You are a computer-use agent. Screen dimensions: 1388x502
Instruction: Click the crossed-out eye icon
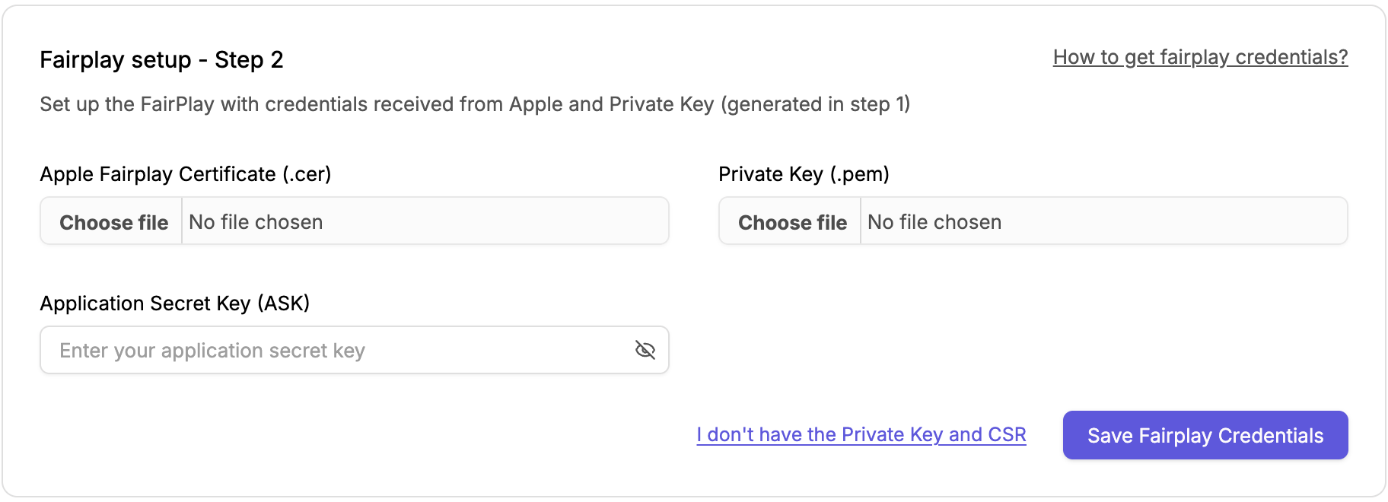(645, 350)
